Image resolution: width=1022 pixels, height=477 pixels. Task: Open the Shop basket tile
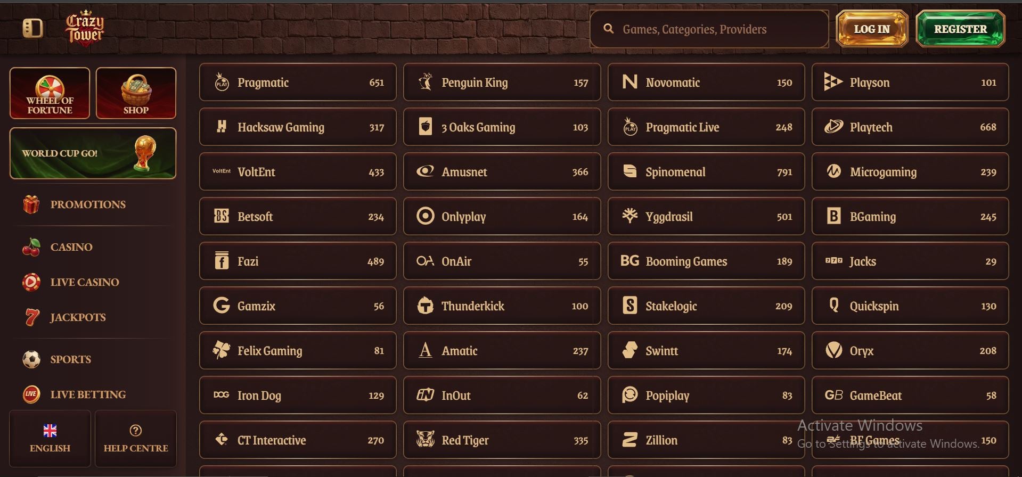(x=136, y=93)
